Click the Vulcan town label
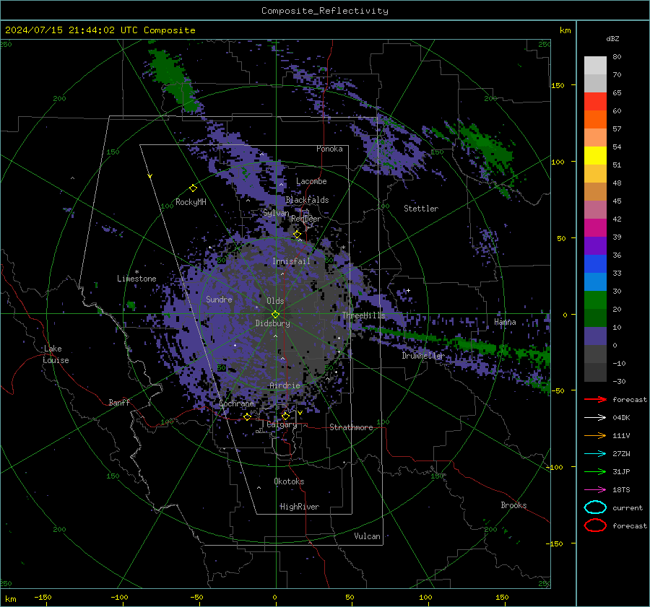The image size is (650, 607). coord(367,536)
